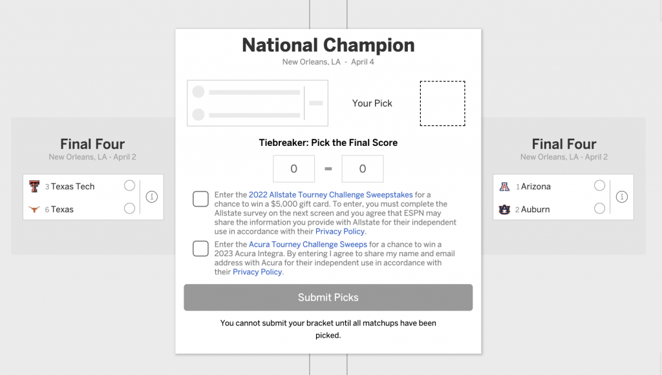The width and height of the screenshot is (662, 375).
Task: Open Acura's Privacy Policy link
Action: click(257, 272)
